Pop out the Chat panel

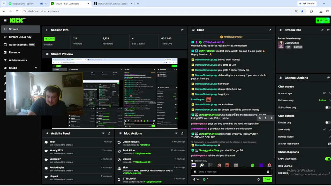(x=270, y=30)
